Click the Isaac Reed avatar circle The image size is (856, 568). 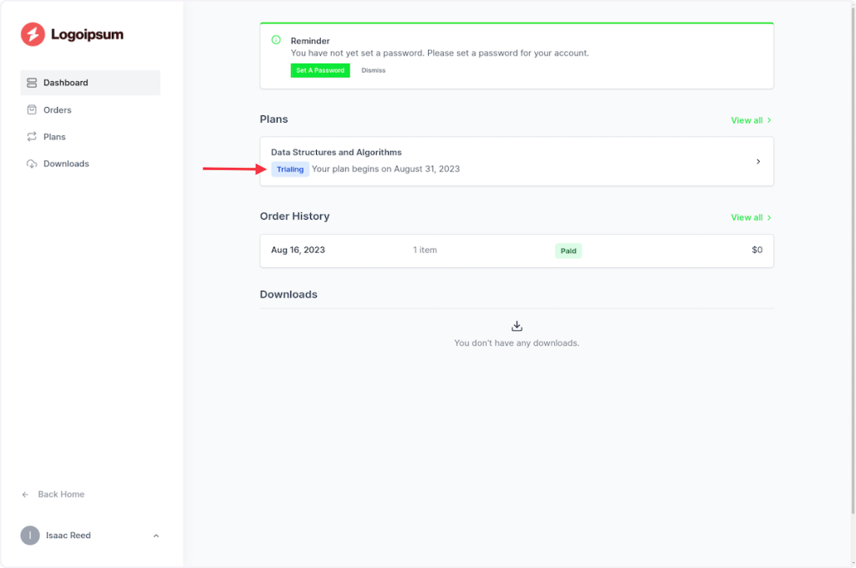30,535
